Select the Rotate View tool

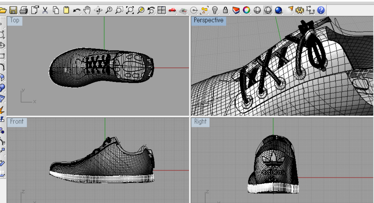[x=98, y=10]
